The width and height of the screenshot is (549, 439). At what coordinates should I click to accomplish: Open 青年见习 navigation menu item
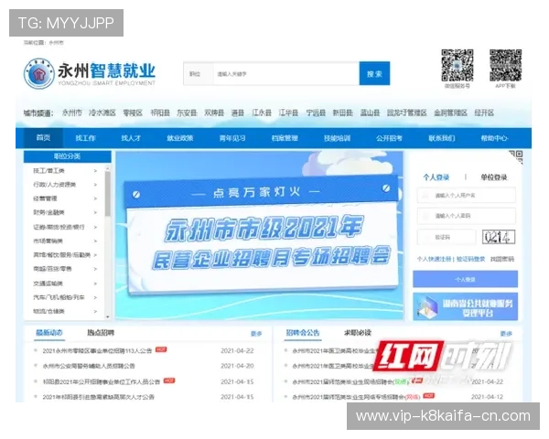[232, 138]
